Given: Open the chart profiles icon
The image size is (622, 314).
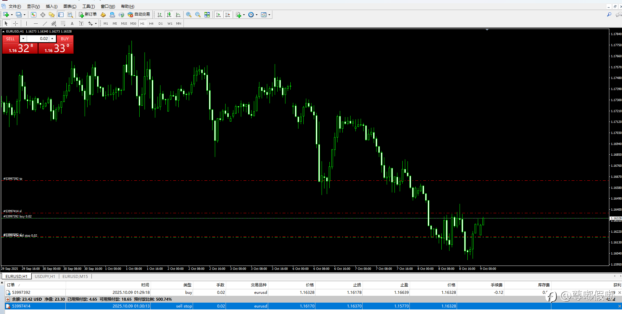Looking at the screenshot, I should [19, 15].
